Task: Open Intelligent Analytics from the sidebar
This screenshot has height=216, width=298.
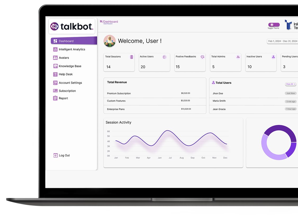Action: pos(72,49)
